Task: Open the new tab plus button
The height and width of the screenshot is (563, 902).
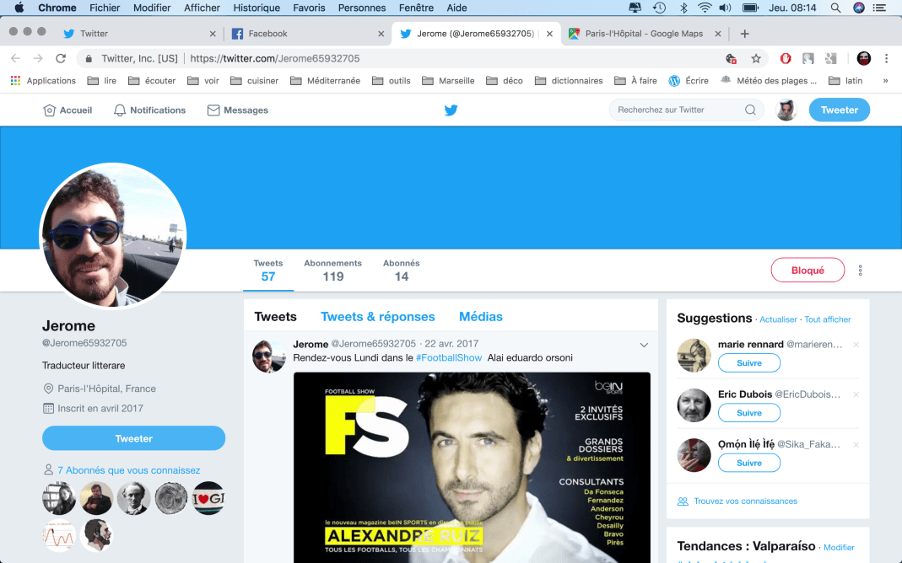Action: (x=744, y=34)
